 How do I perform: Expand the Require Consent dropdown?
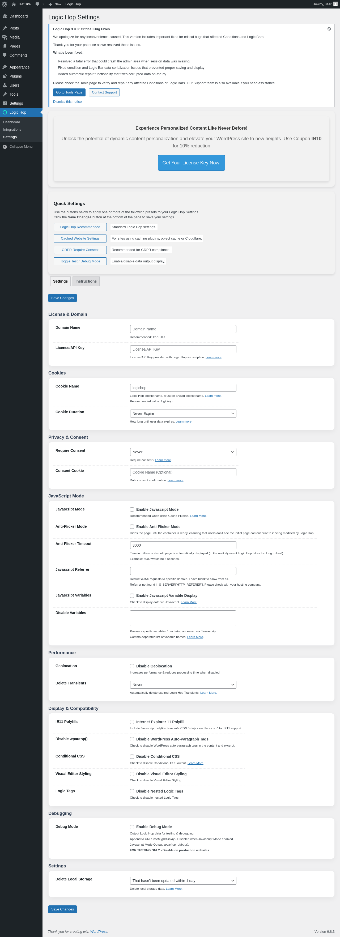(x=183, y=452)
